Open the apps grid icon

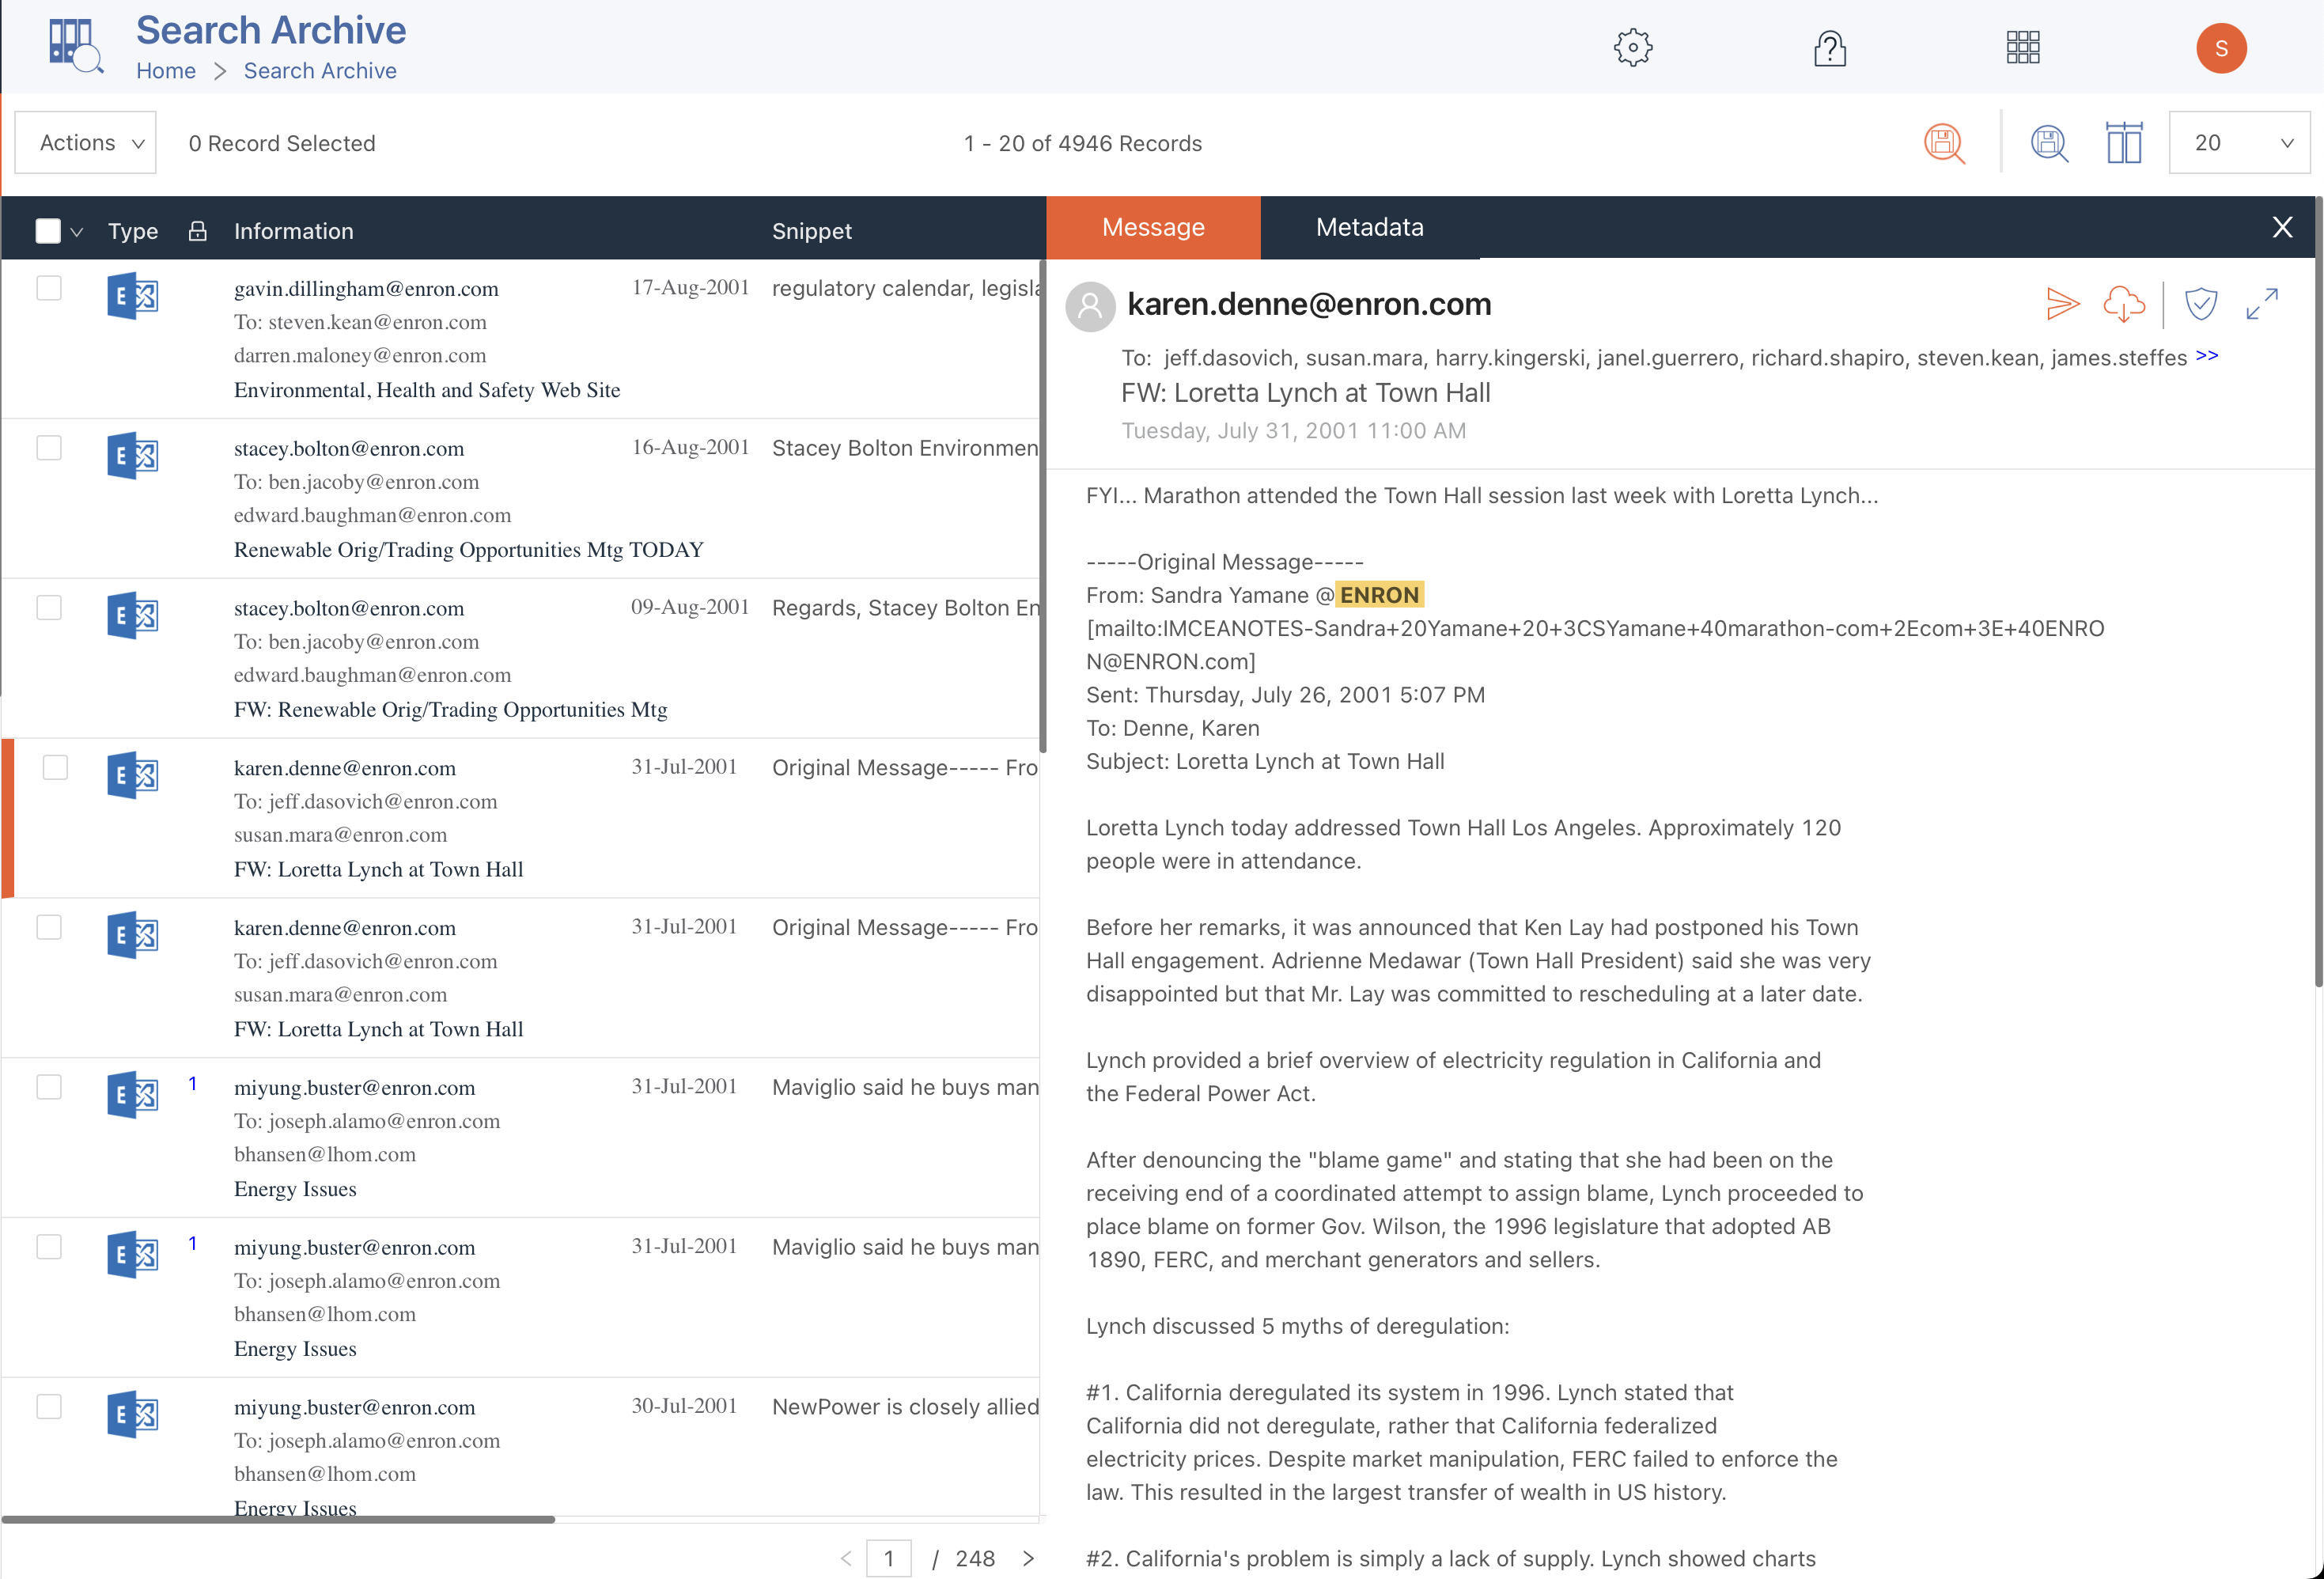coord(2023,47)
